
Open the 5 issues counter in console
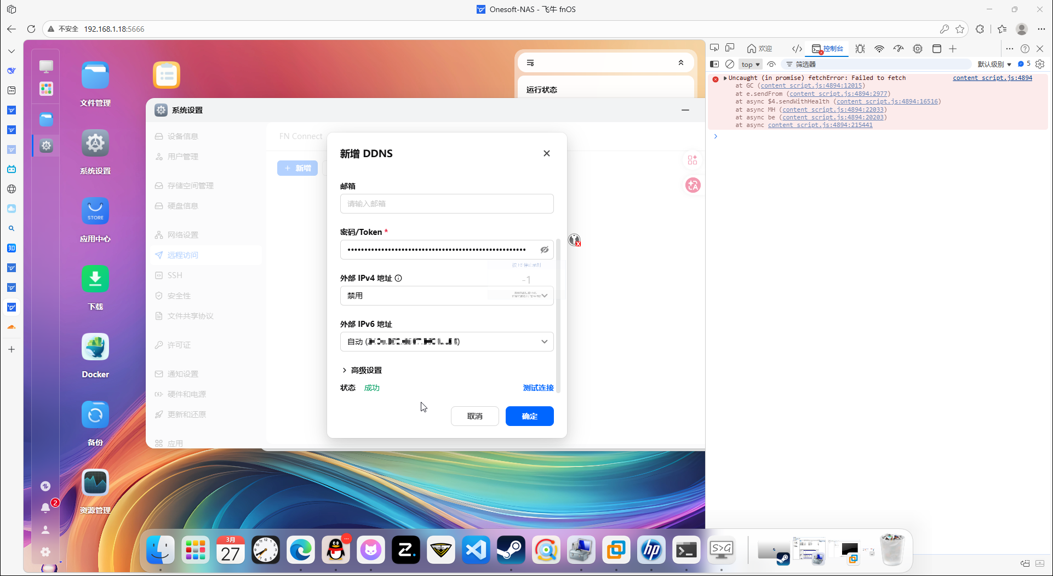(1024, 64)
